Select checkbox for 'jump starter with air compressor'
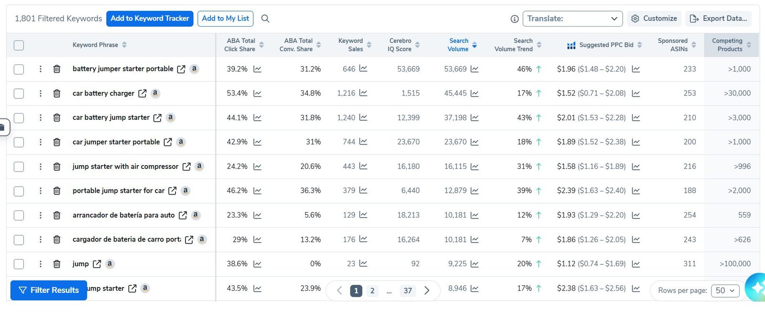Image resolution: width=765 pixels, height=312 pixels. tap(19, 166)
